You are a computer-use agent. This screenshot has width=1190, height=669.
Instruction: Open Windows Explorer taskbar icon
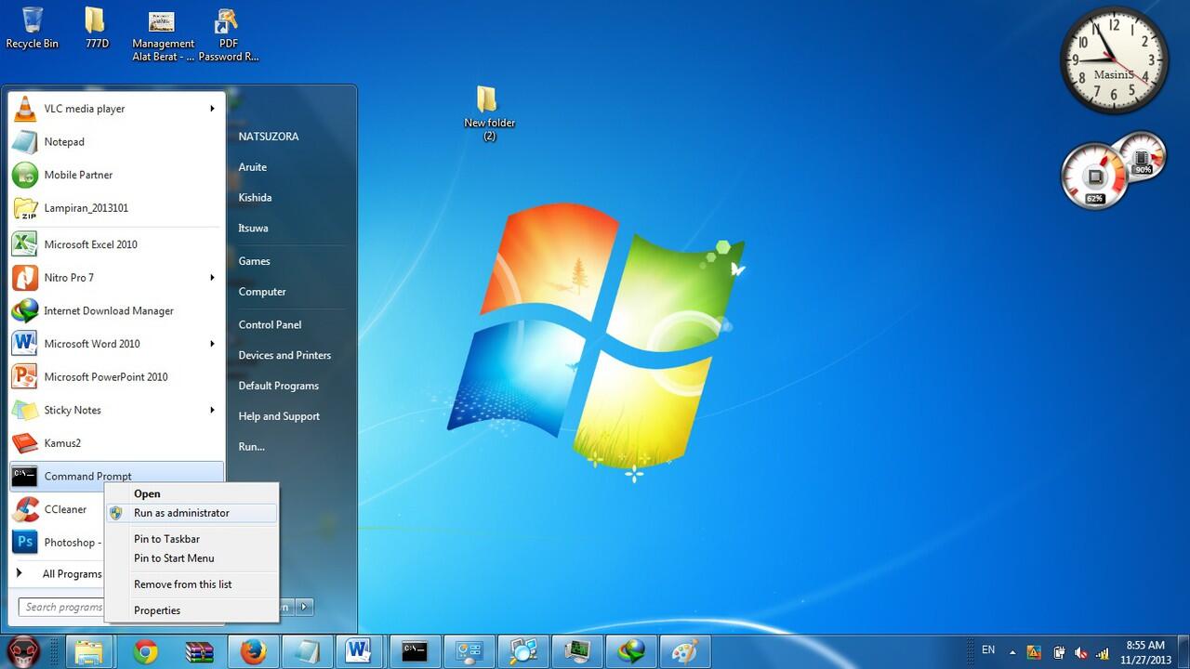(x=91, y=652)
